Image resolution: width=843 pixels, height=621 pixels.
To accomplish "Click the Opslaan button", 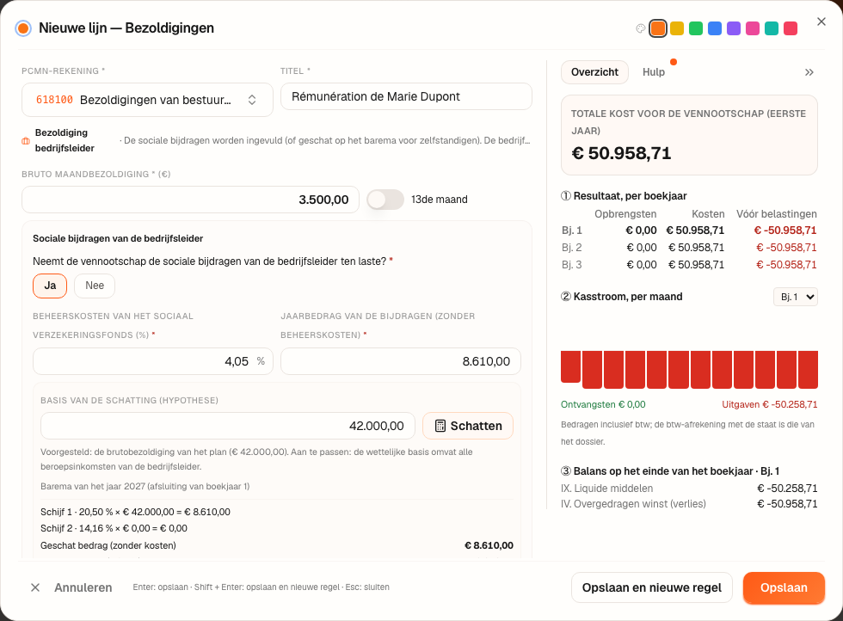I will [784, 587].
